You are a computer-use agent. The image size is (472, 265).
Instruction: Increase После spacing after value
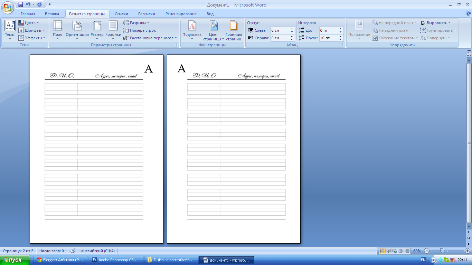click(341, 37)
